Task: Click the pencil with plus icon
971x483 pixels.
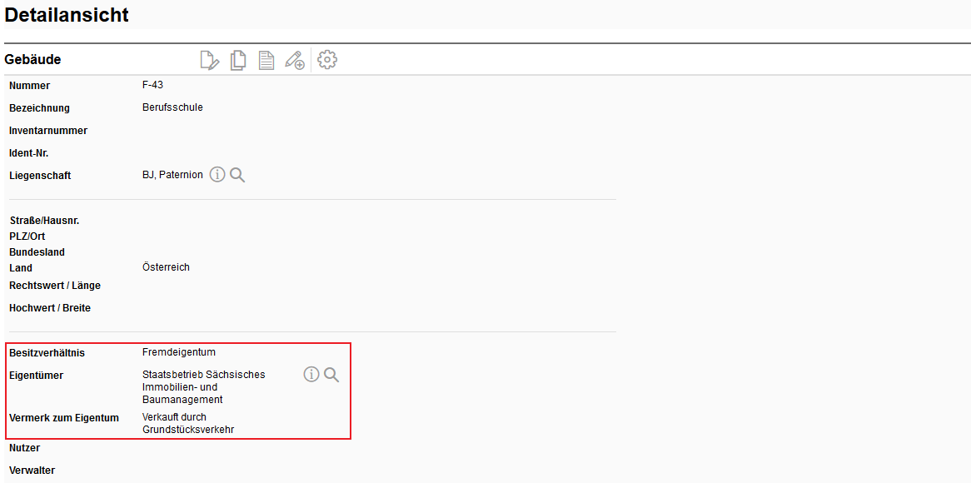Action: (295, 60)
